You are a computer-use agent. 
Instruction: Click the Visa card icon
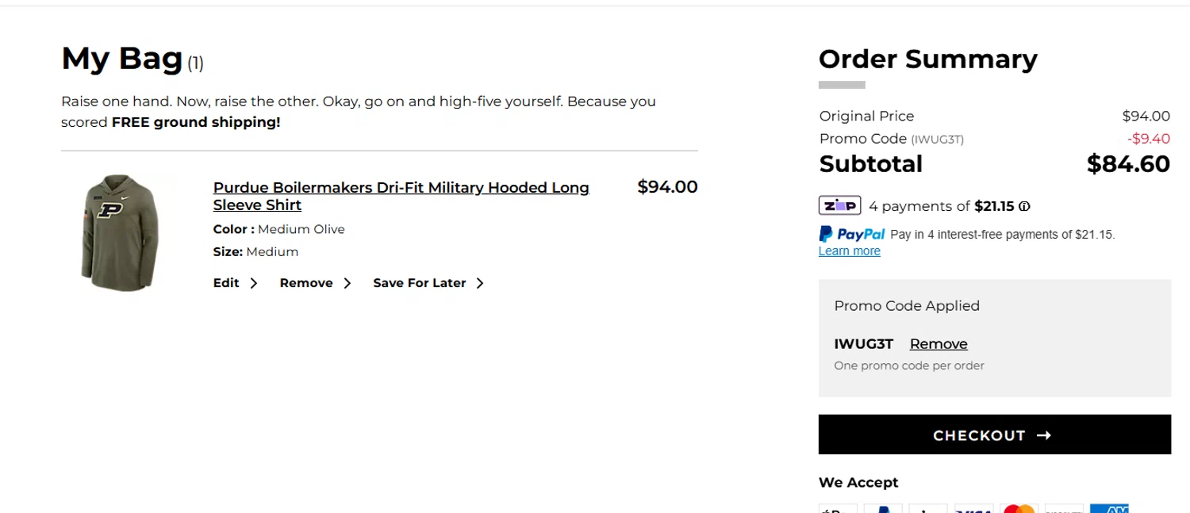click(x=974, y=508)
